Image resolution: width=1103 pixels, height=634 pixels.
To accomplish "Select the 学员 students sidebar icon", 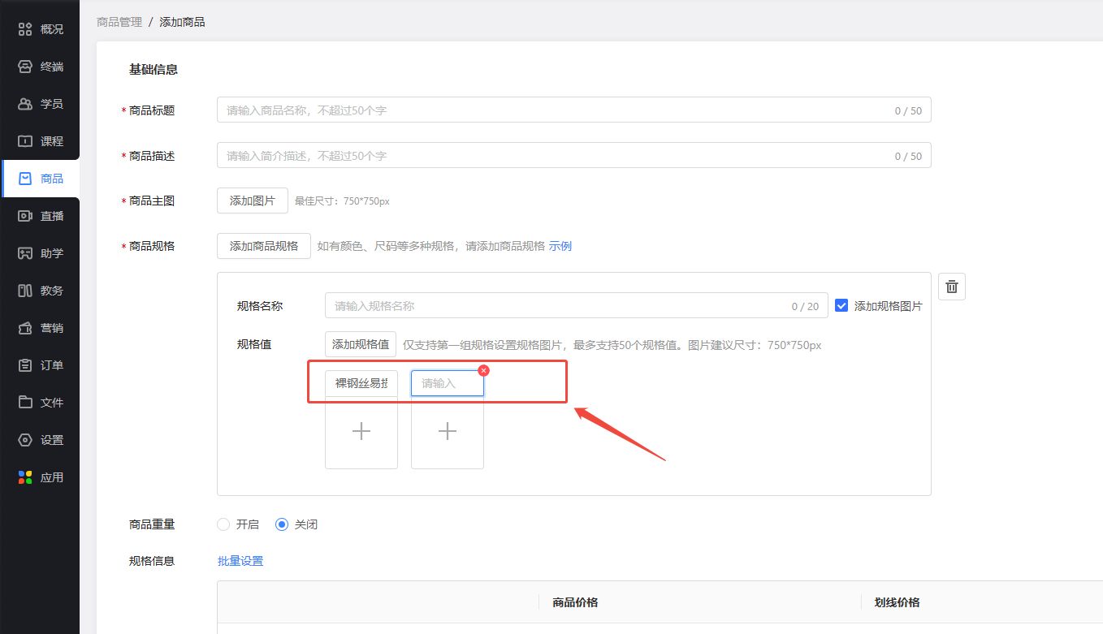I will coord(25,104).
